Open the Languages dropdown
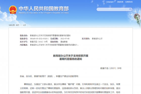Viewport: 141px width, 94px height. click(x=111, y=2)
